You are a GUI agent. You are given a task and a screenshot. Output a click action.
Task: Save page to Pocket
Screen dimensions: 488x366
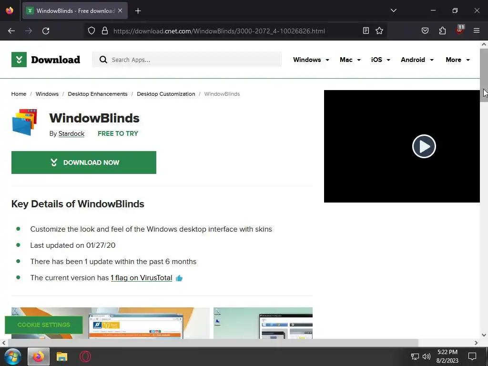pos(425,30)
